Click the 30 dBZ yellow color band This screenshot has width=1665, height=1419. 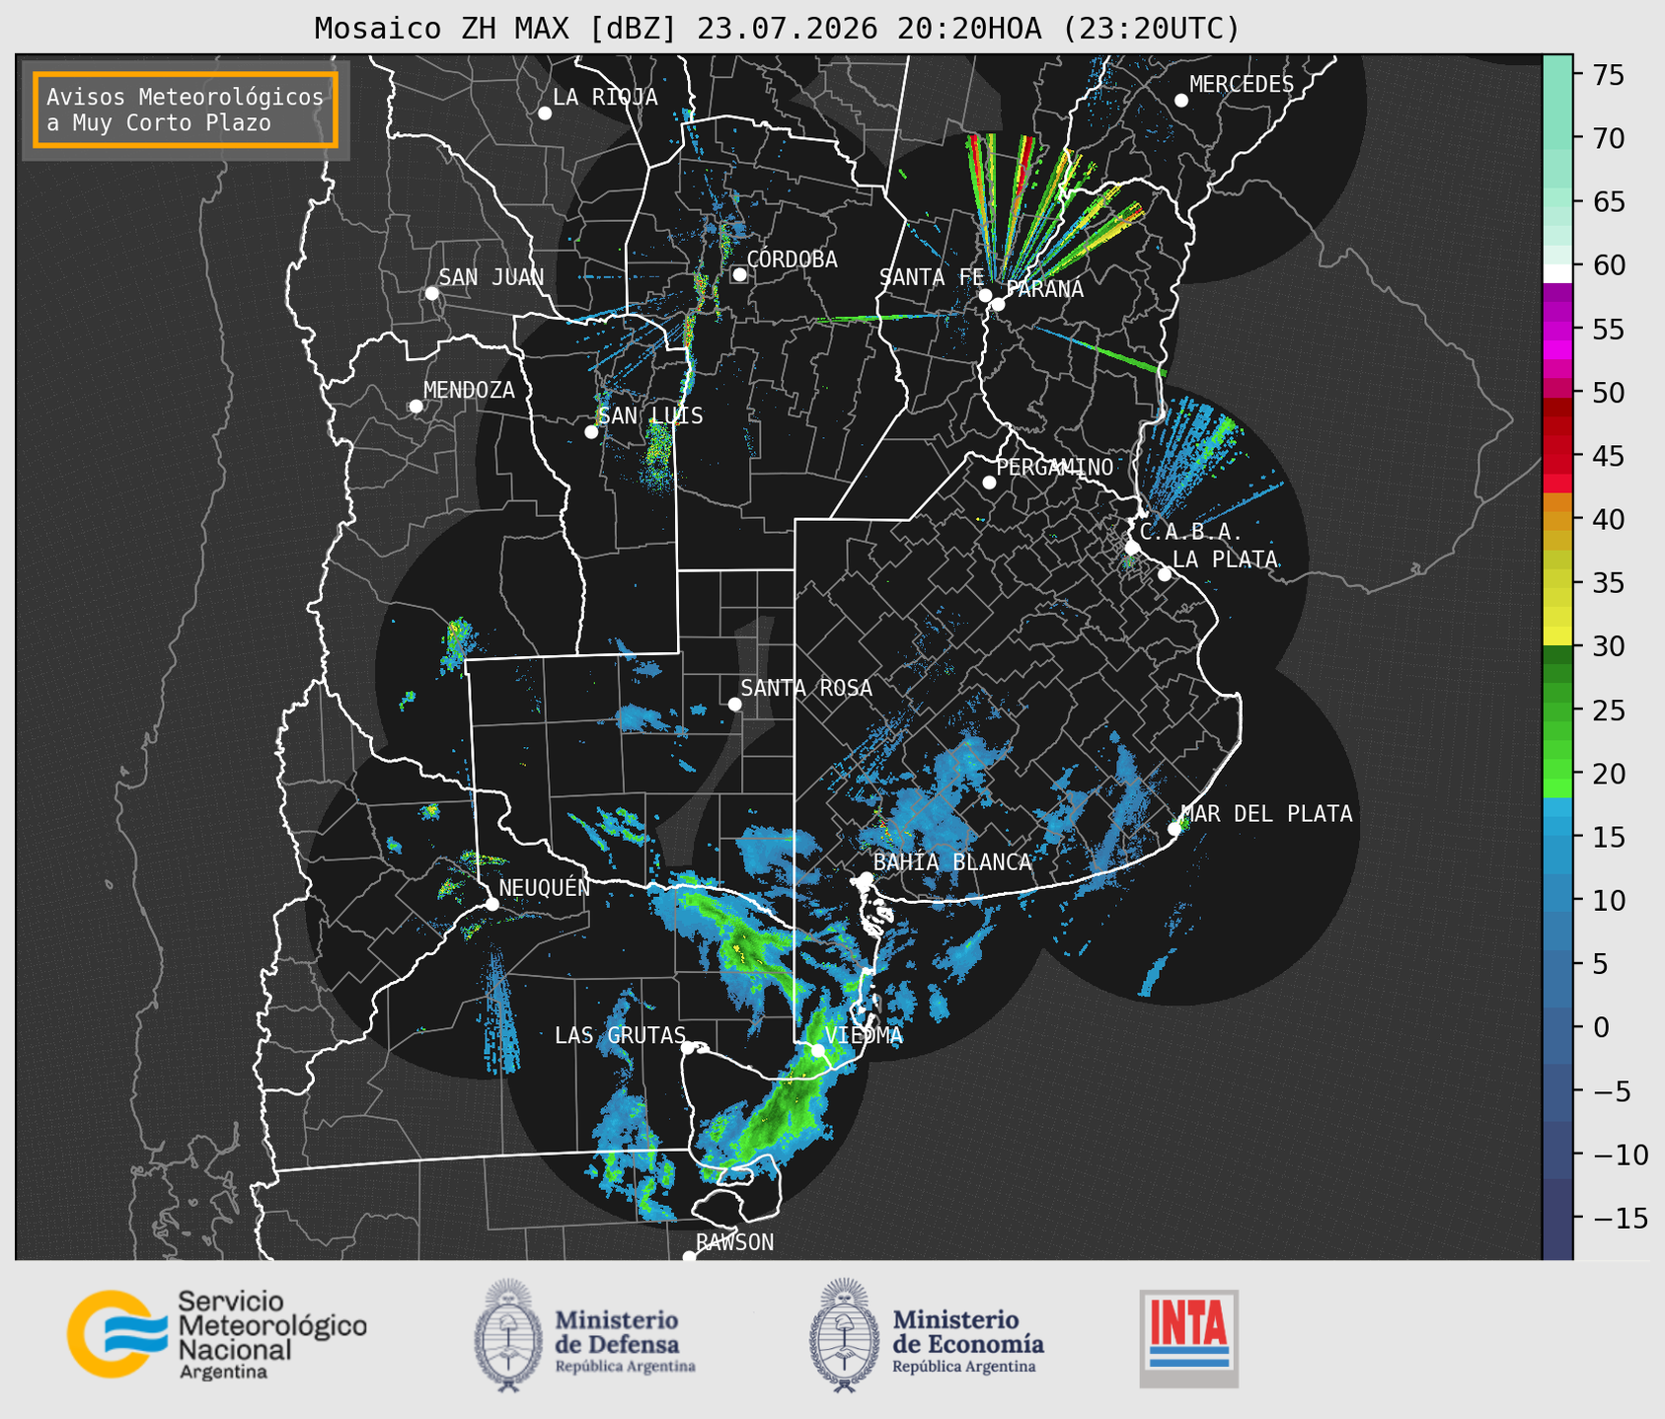pos(1557,636)
